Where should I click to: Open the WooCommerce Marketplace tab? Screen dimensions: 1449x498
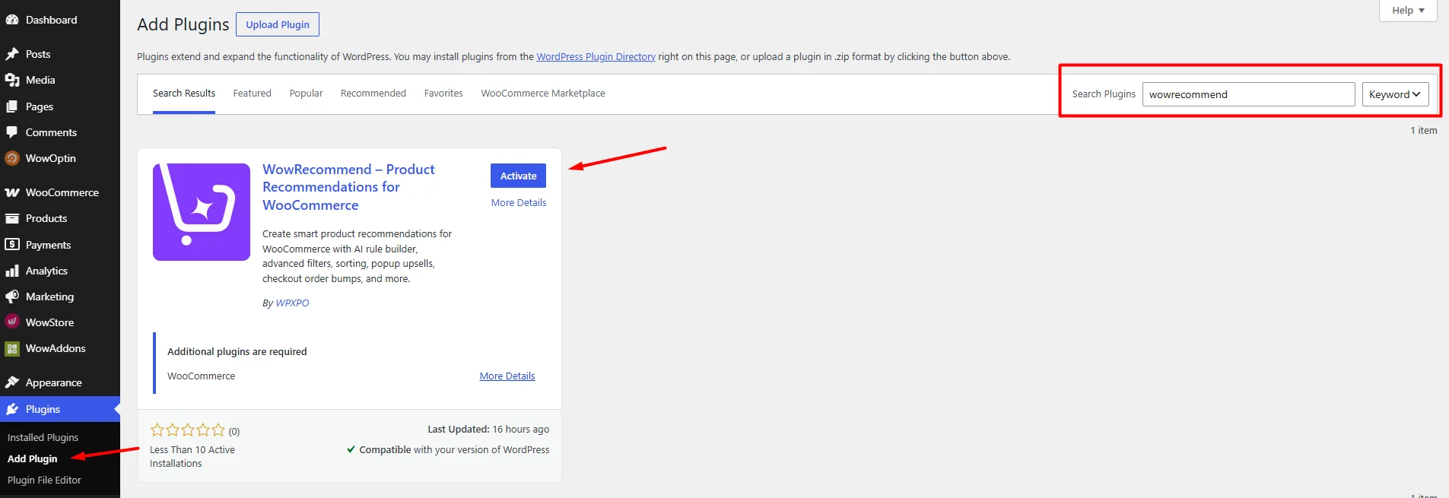click(543, 94)
